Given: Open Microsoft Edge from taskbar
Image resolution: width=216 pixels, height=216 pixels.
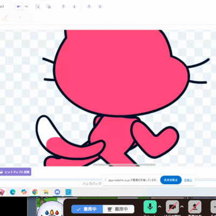Looking at the screenshot, I should 13,192.
